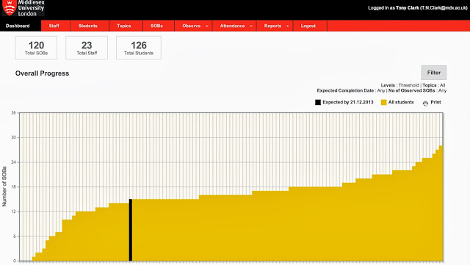The width and height of the screenshot is (470, 265).
Task: Click the Print link
Action: click(435, 102)
